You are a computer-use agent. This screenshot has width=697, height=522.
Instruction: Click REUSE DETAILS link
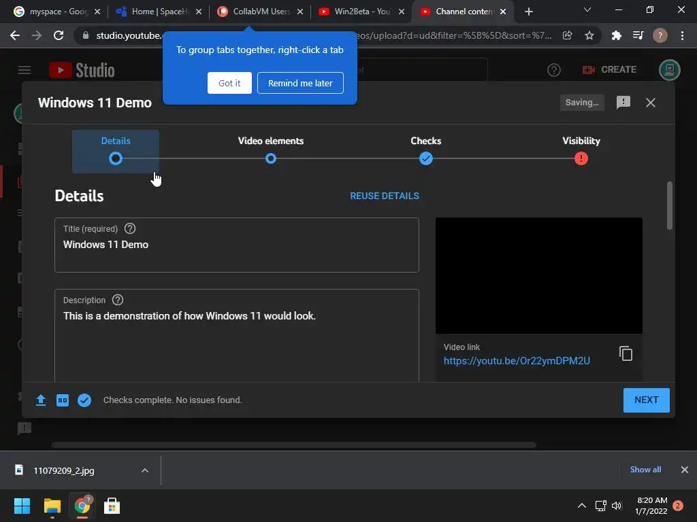[x=385, y=196]
